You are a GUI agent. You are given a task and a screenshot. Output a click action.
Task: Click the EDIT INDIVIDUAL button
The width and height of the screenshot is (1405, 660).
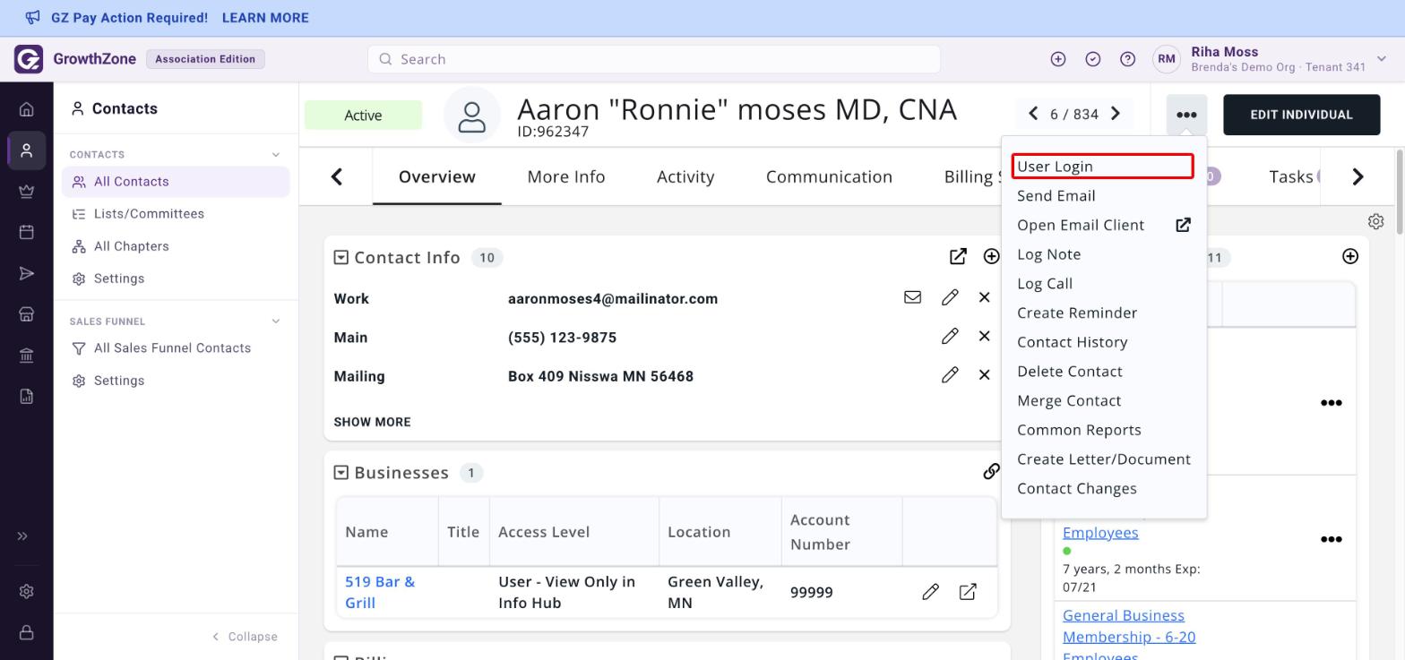pyautogui.click(x=1301, y=115)
